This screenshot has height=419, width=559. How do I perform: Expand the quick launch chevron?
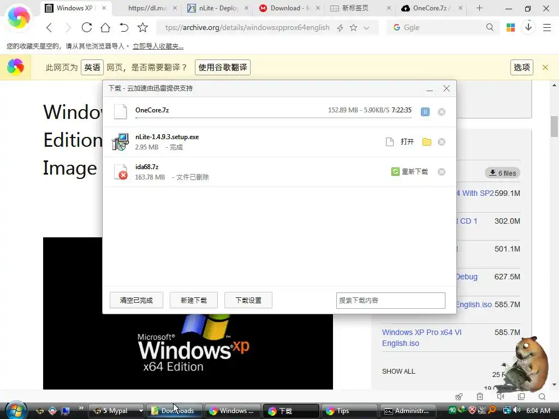click(x=81, y=408)
